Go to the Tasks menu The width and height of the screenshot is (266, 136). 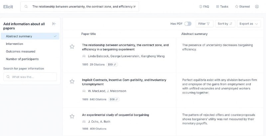point(222,7)
